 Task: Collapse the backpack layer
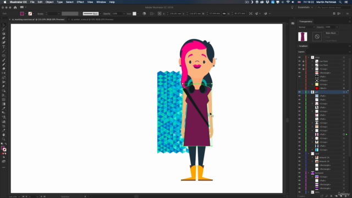[309, 173]
